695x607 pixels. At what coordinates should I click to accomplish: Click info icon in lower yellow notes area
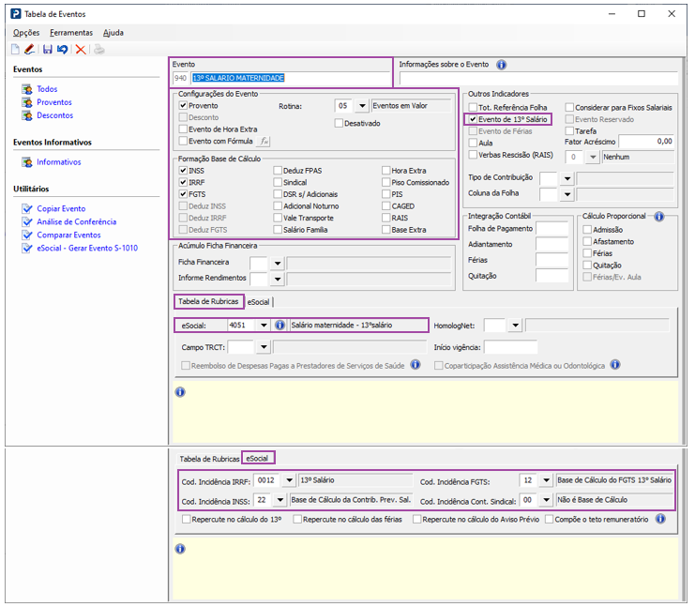[x=180, y=549]
